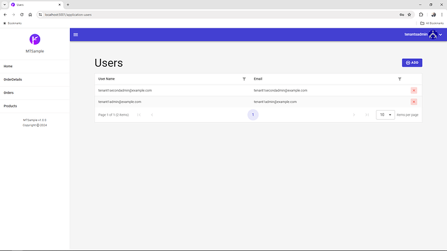Image resolution: width=447 pixels, height=251 pixels.
Task: Delete the tenant1admin@example.com user
Action: [414, 102]
